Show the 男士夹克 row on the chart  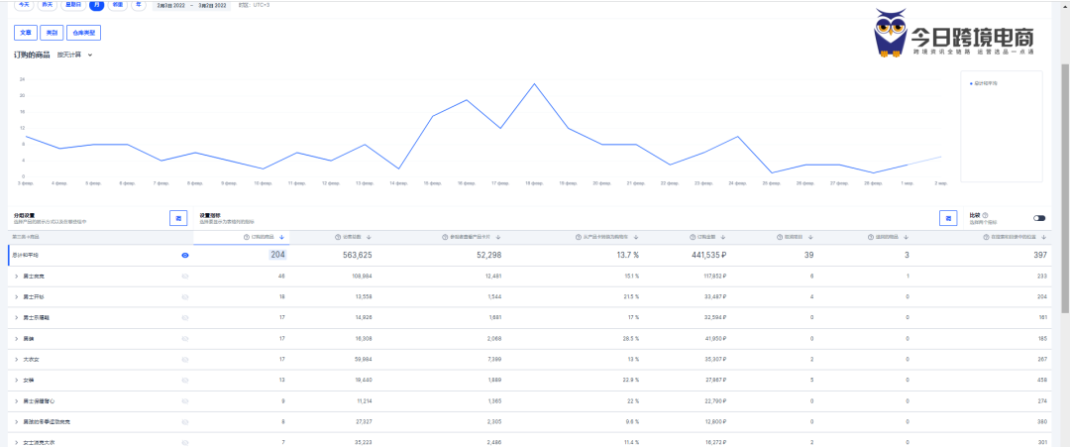(x=184, y=276)
